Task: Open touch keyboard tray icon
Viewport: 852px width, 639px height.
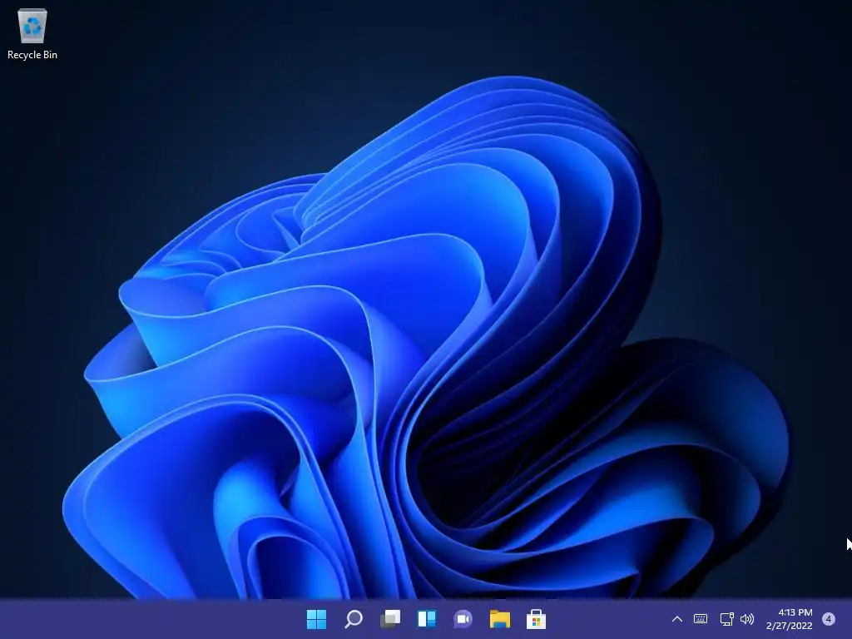Action: coord(701,619)
